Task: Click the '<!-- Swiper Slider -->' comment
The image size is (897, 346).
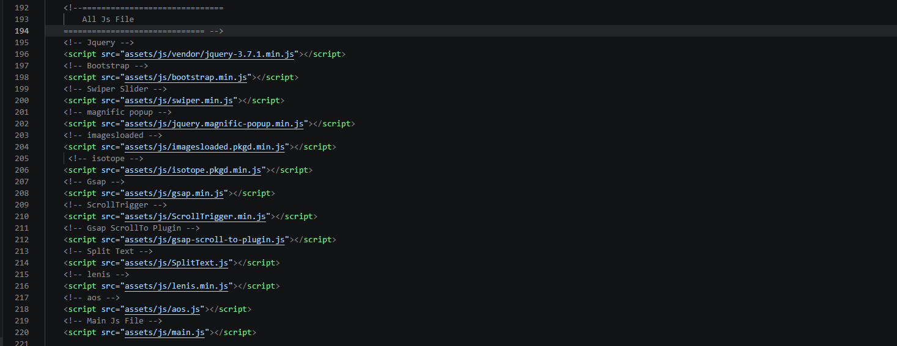Action: [x=115, y=88]
